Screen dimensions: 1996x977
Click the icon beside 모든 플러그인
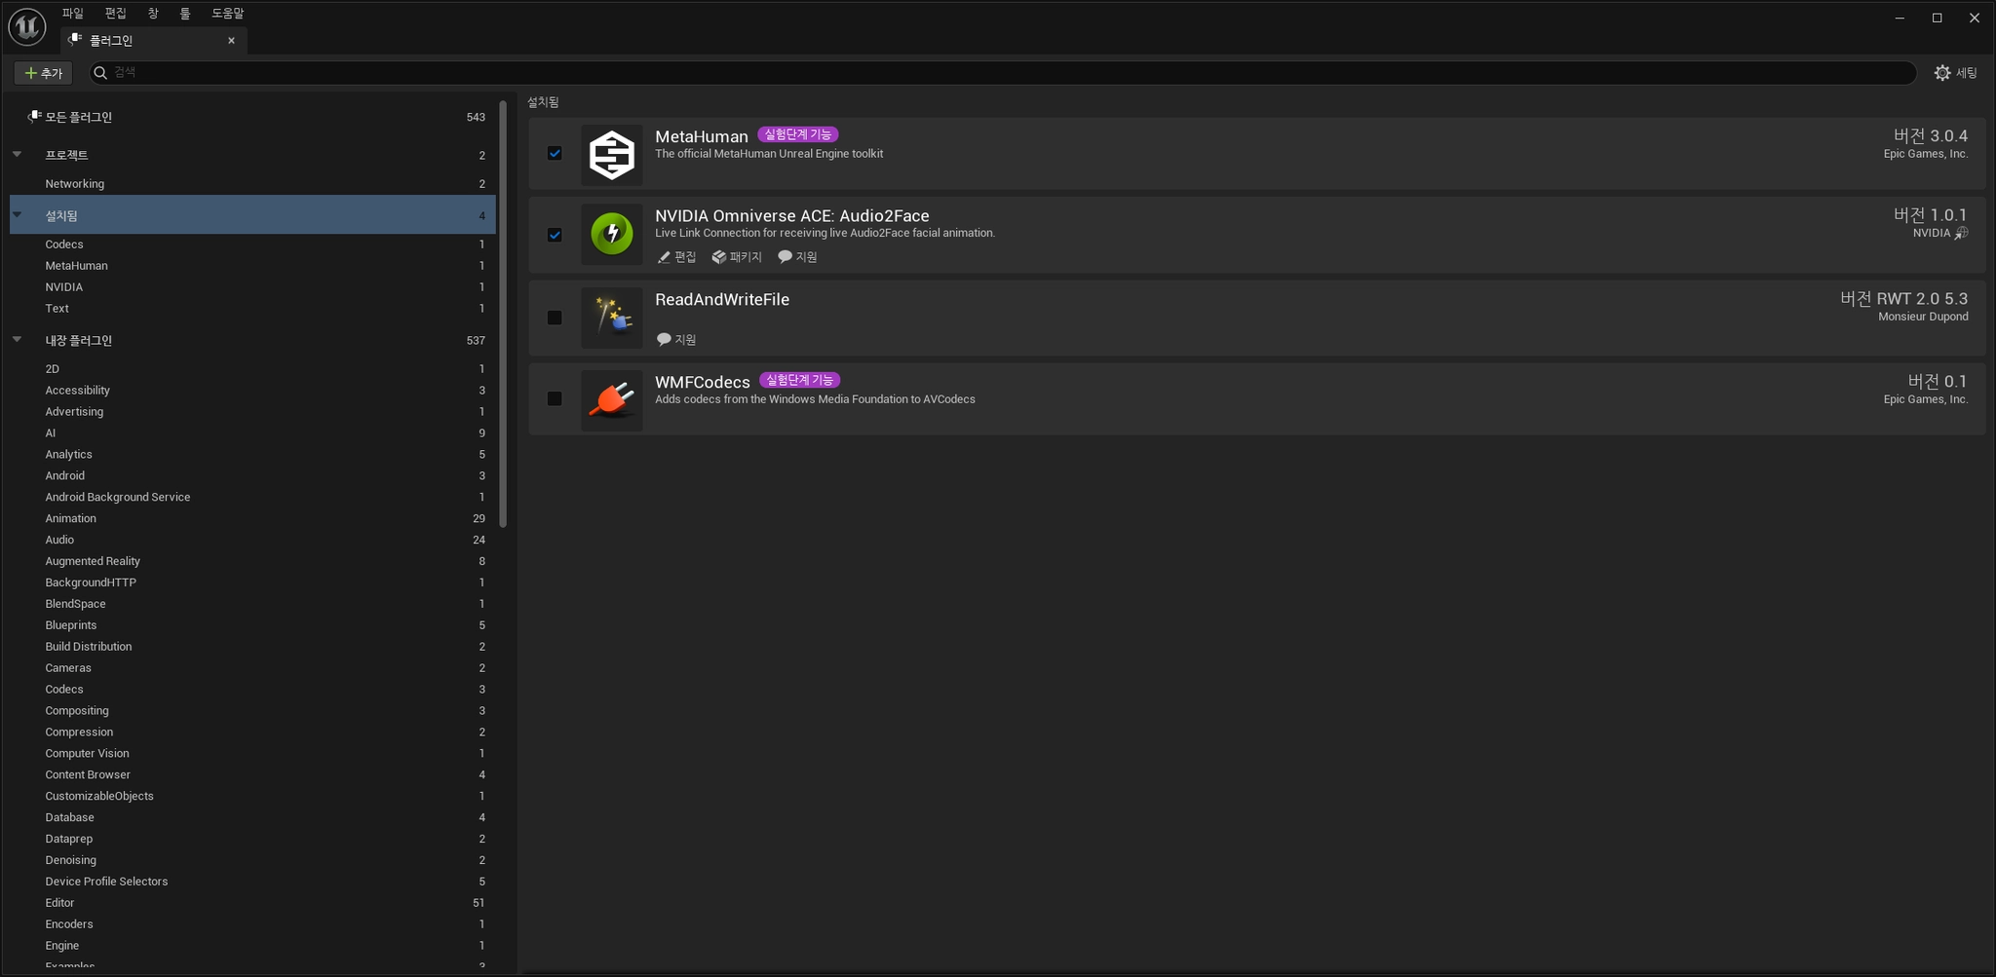click(x=34, y=117)
